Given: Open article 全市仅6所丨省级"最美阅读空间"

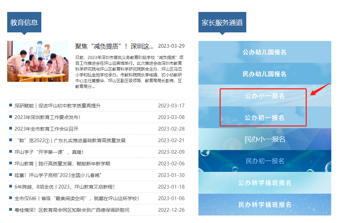Looking at the screenshot, I should click(77, 198).
